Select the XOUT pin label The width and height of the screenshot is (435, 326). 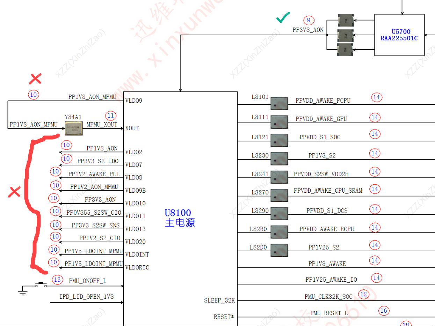click(x=132, y=128)
